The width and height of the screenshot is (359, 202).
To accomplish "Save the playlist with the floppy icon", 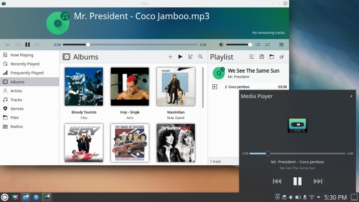I will tap(262, 57).
